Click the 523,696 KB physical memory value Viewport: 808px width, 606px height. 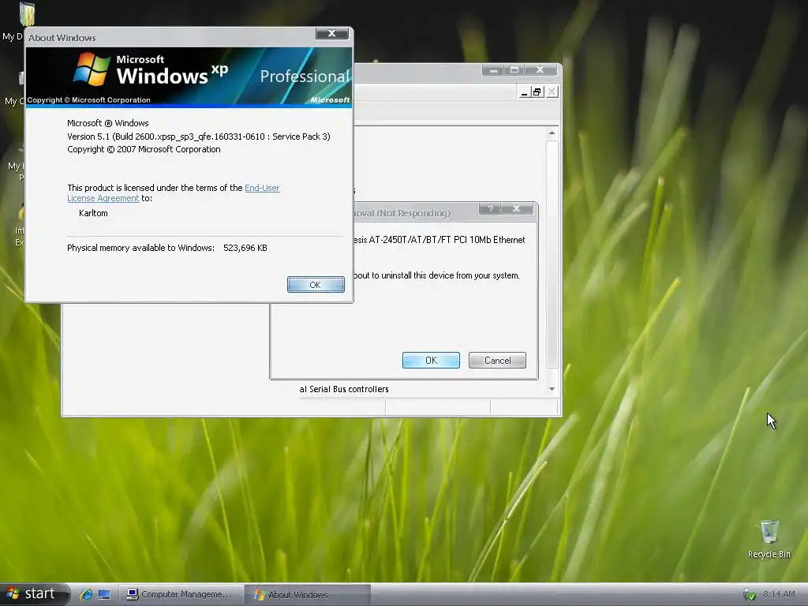245,248
